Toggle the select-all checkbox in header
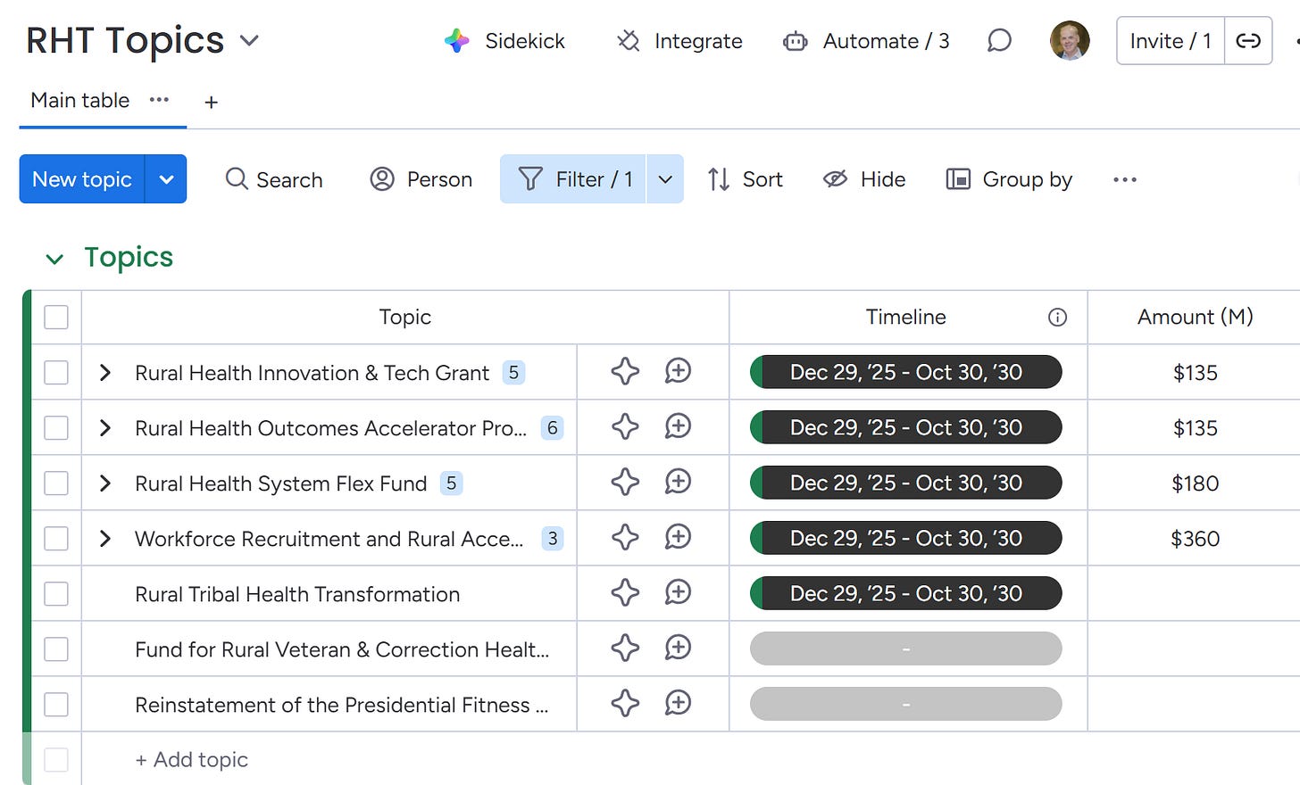Viewport: 1300px width, 785px height. [x=56, y=318]
